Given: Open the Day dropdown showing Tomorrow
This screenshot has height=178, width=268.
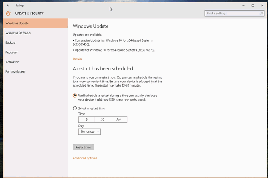Looking at the screenshot, I should 90,131.
